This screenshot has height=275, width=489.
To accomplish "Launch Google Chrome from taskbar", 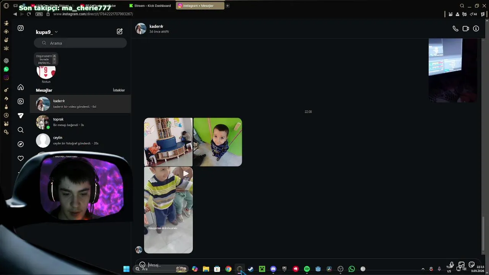I will coord(228,269).
